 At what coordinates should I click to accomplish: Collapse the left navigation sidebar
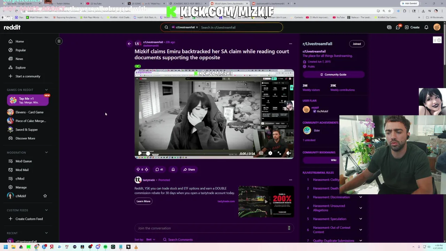[59, 41]
